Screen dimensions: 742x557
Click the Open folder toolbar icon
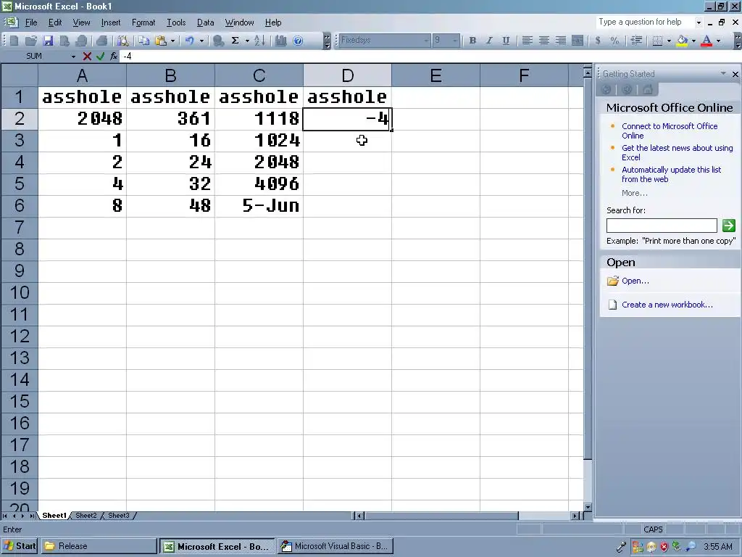[30, 41]
